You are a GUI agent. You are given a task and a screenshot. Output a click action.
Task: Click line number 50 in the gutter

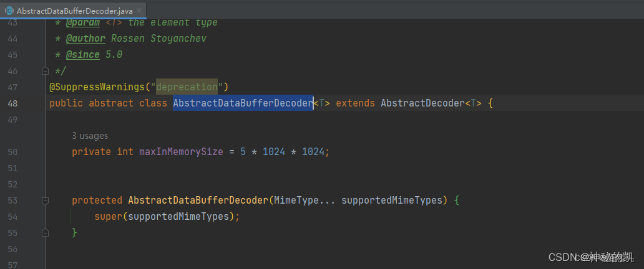12,152
